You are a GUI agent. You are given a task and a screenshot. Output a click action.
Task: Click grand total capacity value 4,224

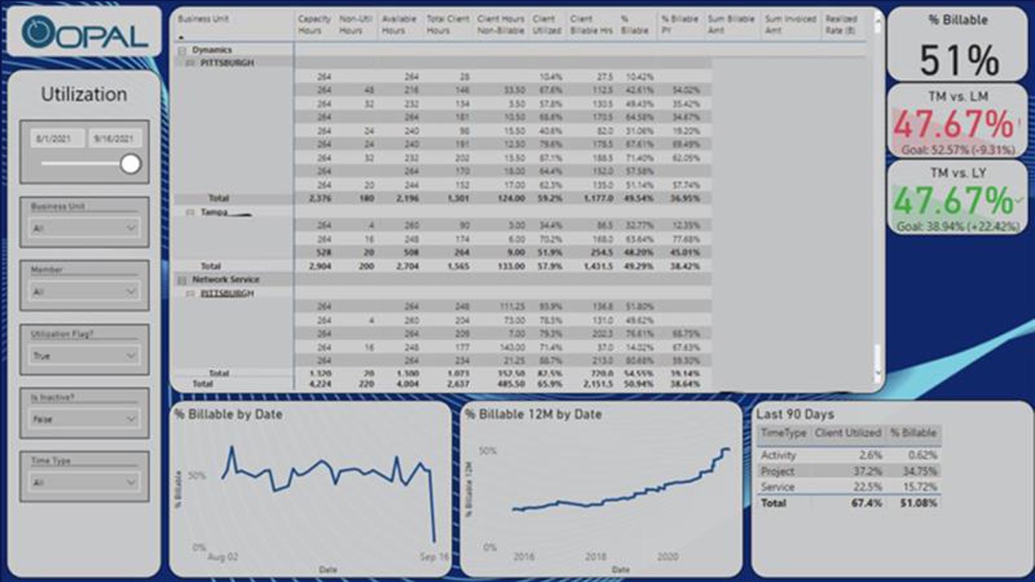point(321,385)
